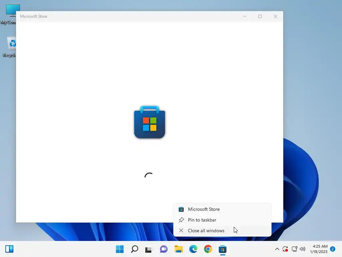This screenshot has height=257, width=342.
Task: Show hidden tray icons chevron
Action: [x=277, y=249]
